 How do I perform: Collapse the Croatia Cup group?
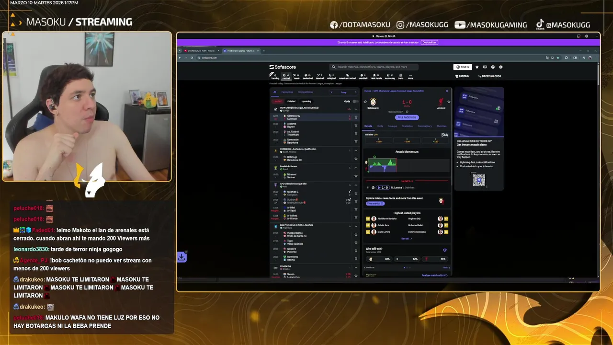(x=356, y=267)
